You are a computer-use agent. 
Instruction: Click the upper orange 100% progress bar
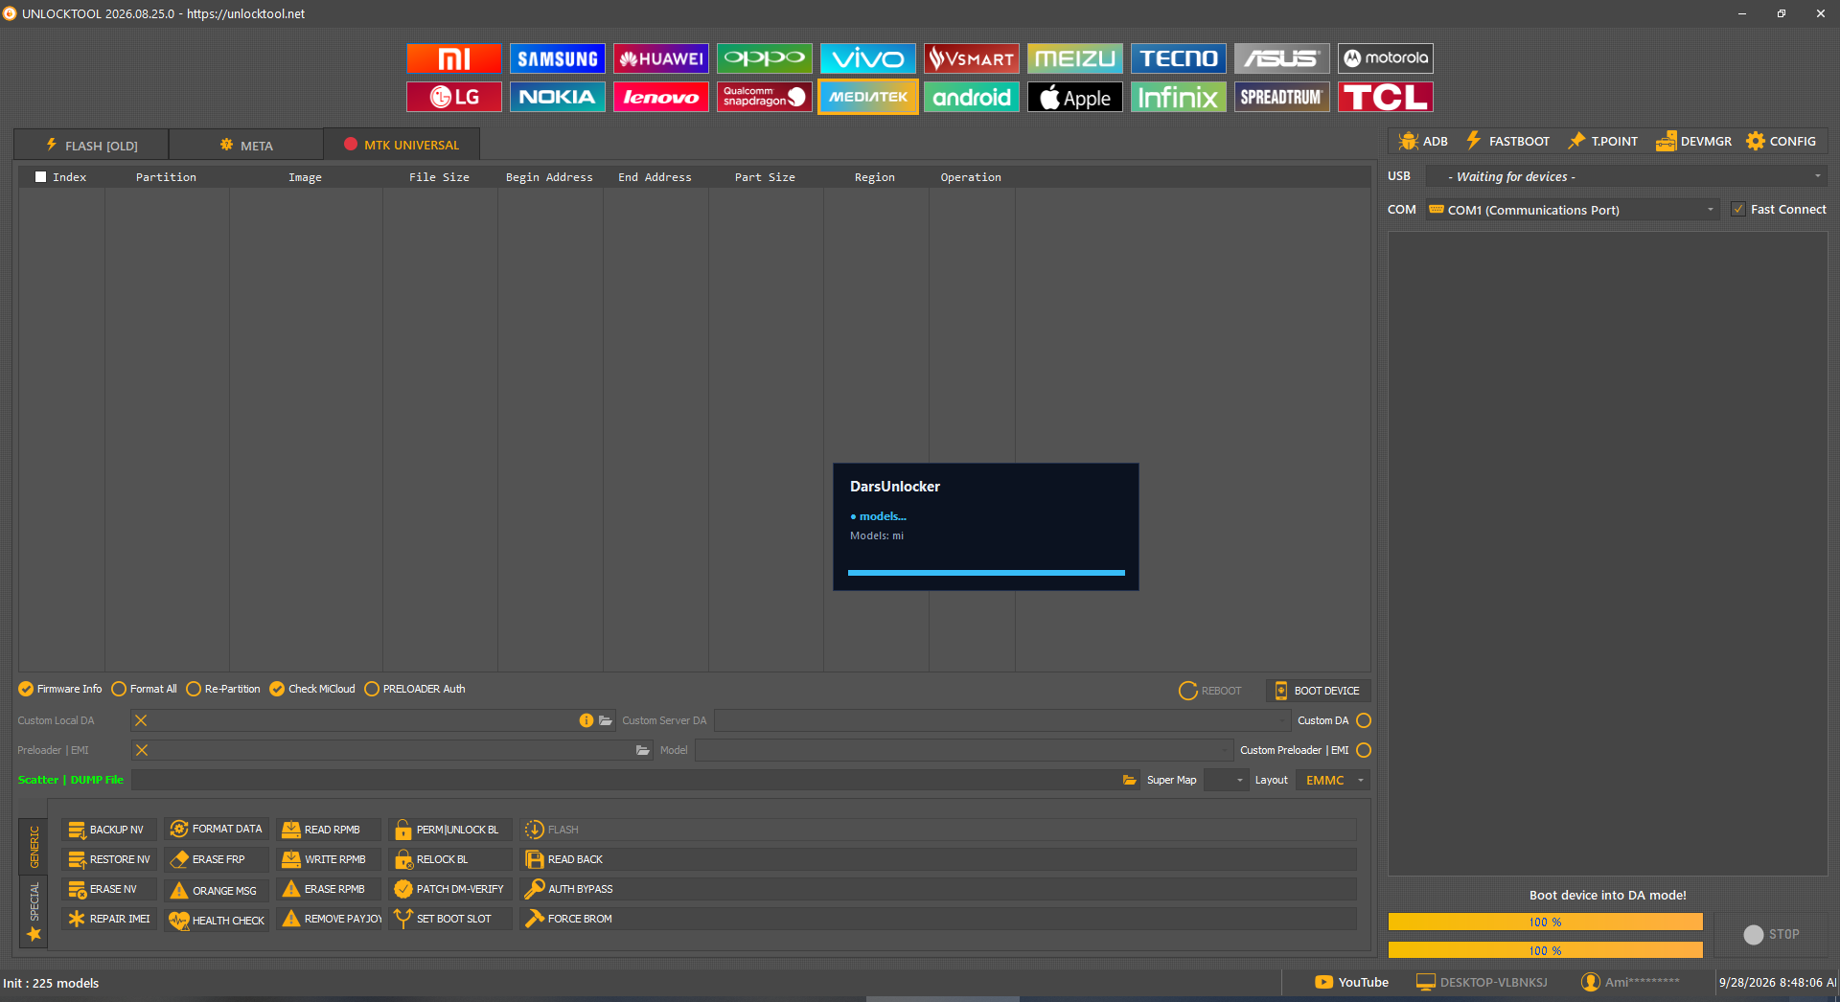pyautogui.click(x=1545, y=922)
